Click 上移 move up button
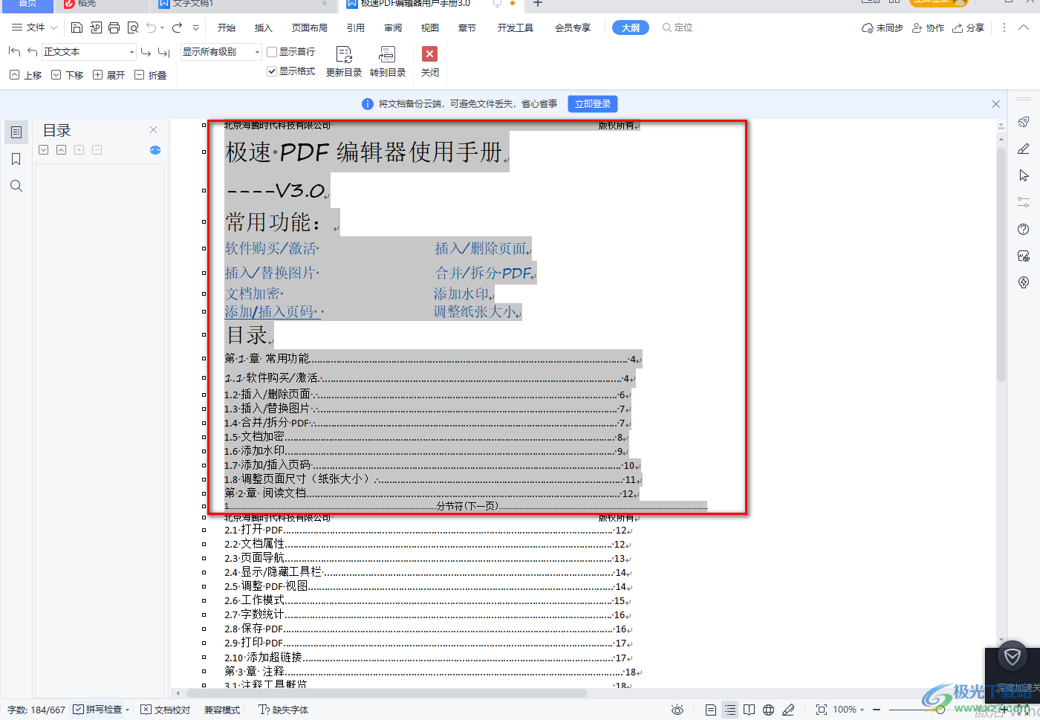Screen dimensions: 1040x720 25,75
